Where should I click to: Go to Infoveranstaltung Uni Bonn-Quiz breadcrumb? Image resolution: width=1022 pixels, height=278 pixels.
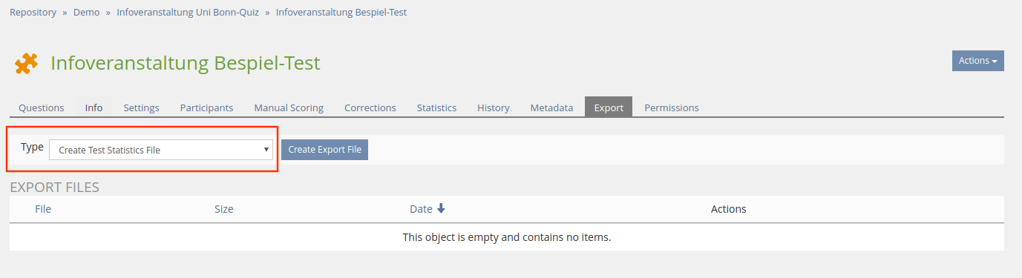point(188,13)
